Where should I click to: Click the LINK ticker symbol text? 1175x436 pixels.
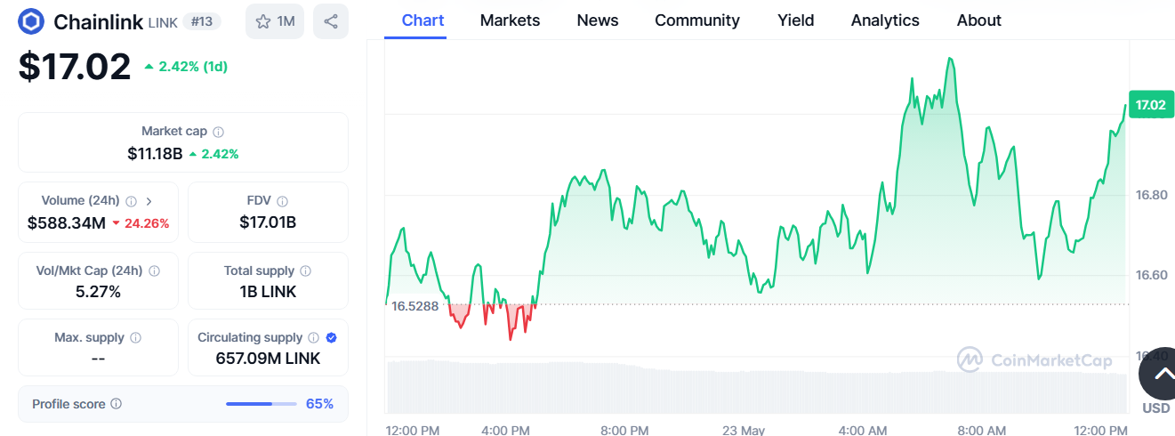[163, 22]
